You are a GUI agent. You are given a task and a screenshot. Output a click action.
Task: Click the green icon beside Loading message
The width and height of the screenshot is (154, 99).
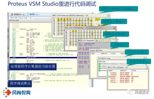tap(99, 70)
